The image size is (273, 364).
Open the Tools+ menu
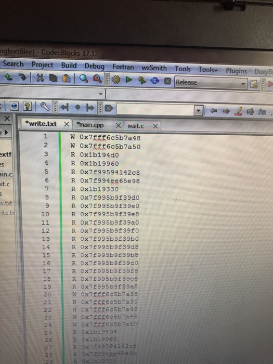pos(208,70)
